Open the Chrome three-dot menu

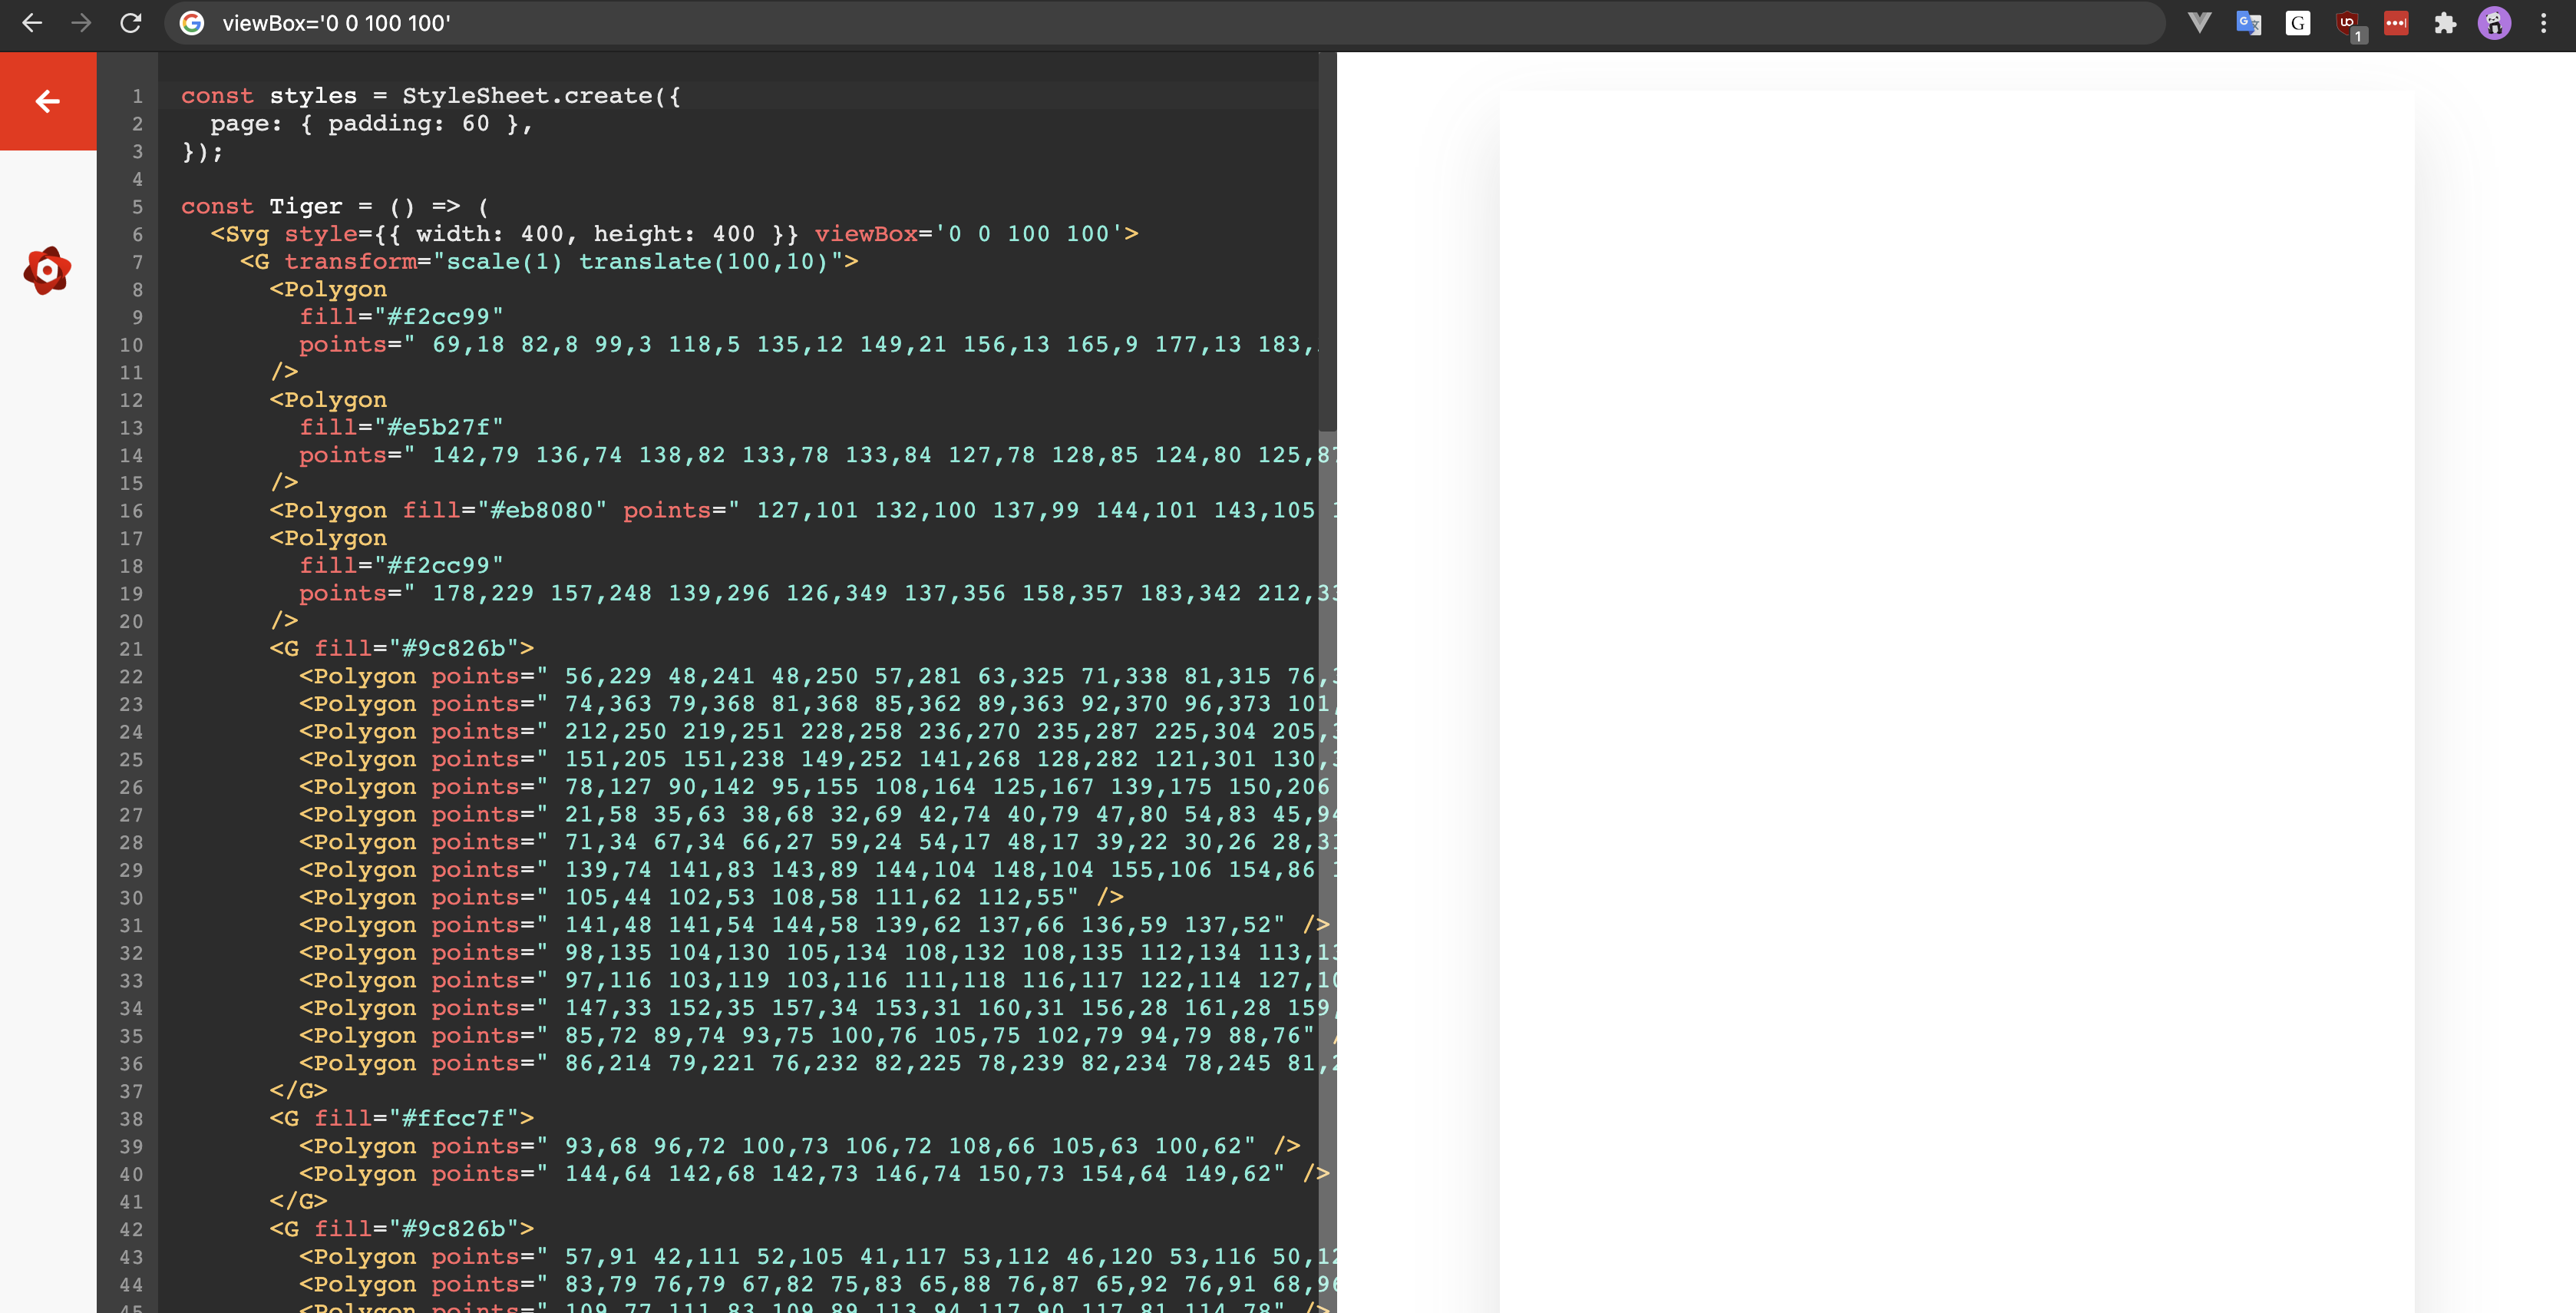click(x=2544, y=22)
